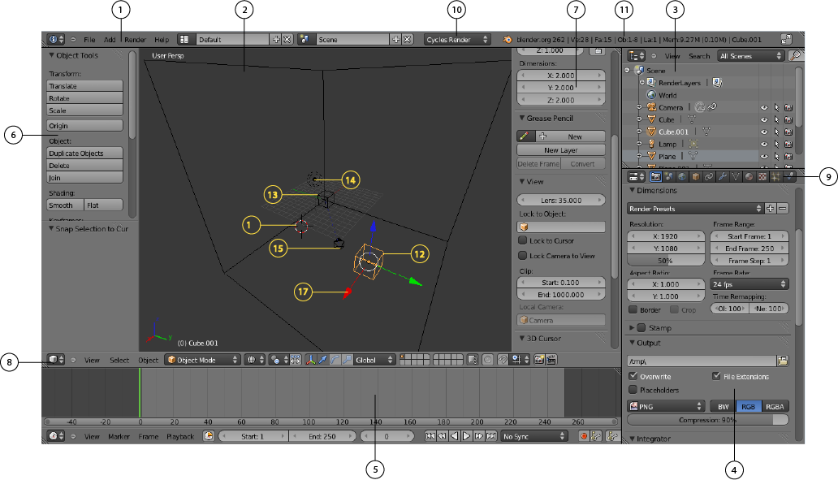The width and height of the screenshot is (838, 480).
Task: Expand the Stamp panel
Action: (x=633, y=327)
